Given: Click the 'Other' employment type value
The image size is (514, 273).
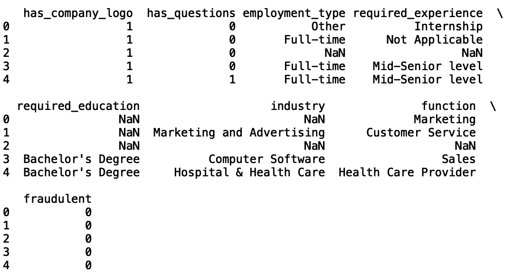Looking at the screenshot, I should click(x=328, y=27).
